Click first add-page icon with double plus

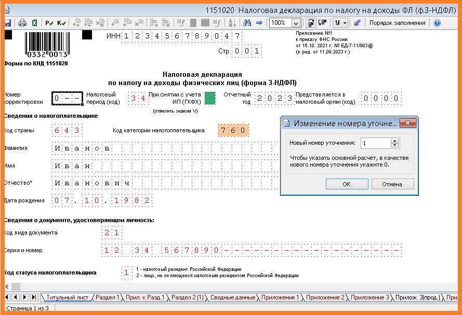coord(76,23)
